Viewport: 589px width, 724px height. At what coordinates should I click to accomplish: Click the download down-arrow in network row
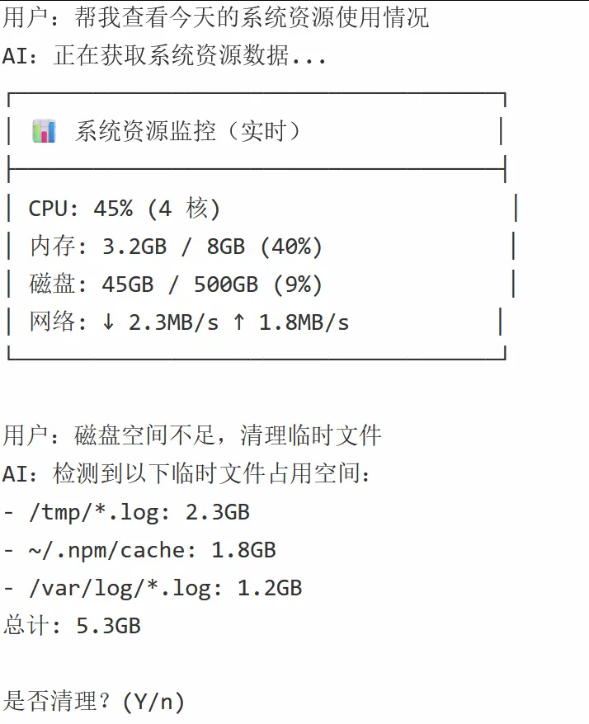click(108, 322)
